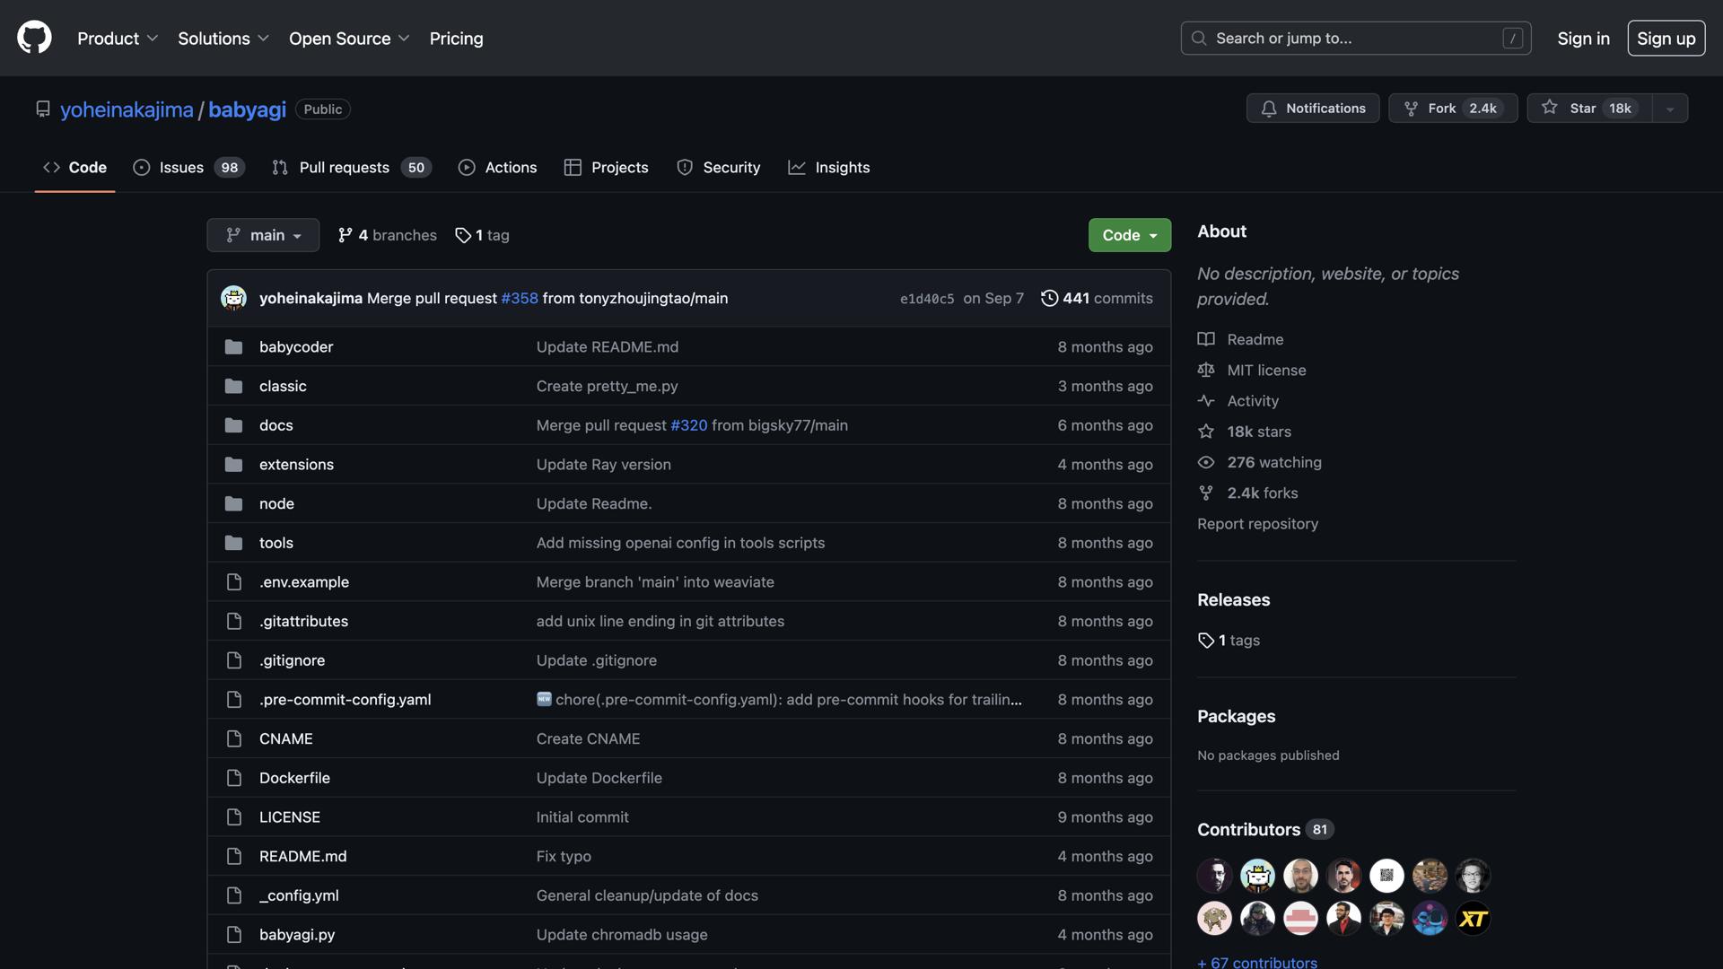Open the main branch dropdown

[263, 235]
